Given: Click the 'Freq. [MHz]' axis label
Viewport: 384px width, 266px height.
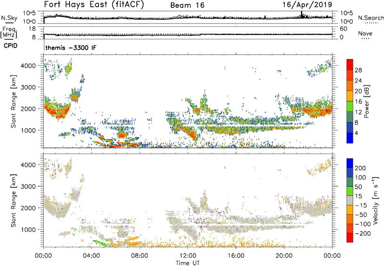Looking at the screenshot, I should [9, 32].
